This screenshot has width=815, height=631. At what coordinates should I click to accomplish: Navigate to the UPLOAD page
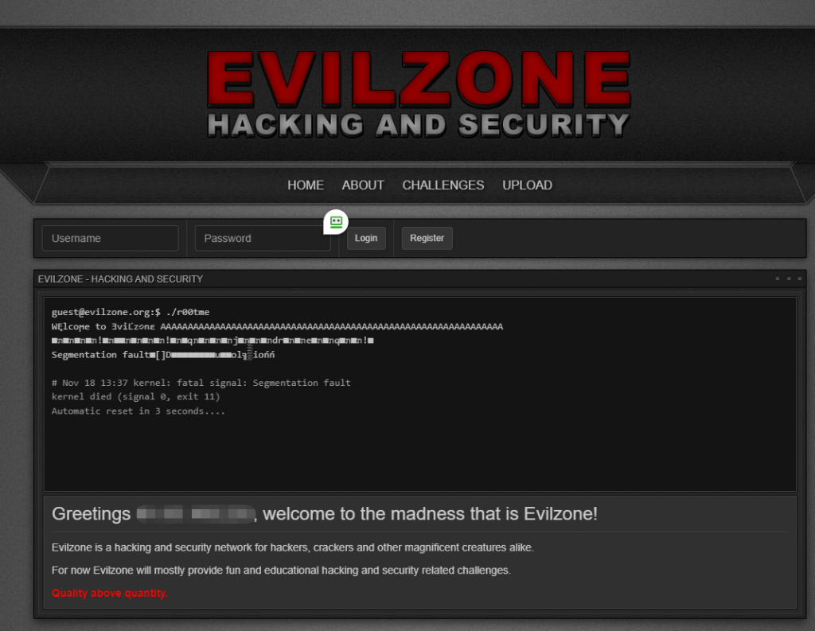(x=527, y=185)
